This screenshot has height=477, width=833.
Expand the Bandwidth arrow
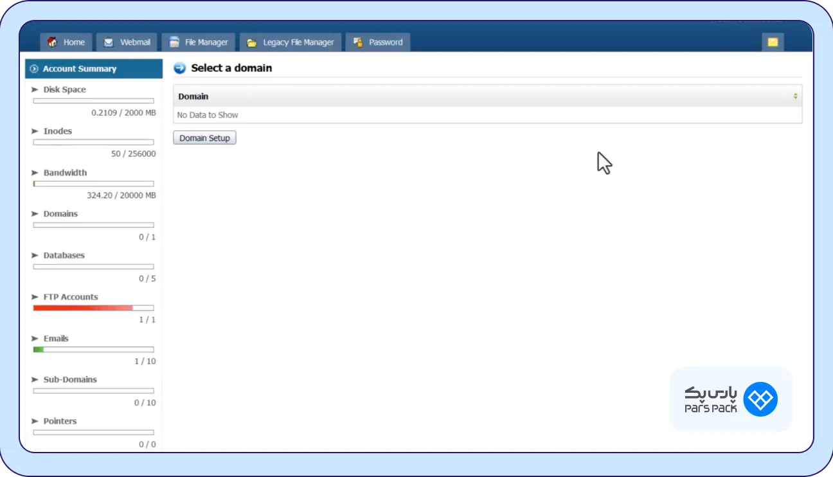[x=35, y=173]
